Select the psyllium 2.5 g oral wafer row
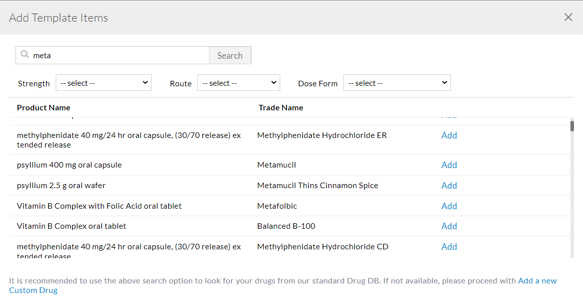This screenshot has width=583, height=305. pyautogui.click(x=61, y=186)
